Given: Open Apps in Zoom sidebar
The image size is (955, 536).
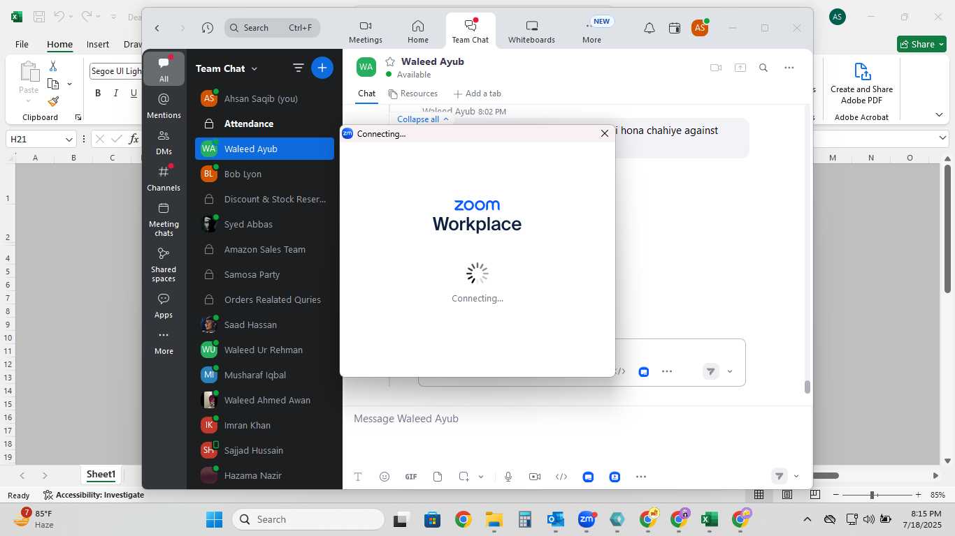Looking at the screenshot, I should [x=164, y=306].
